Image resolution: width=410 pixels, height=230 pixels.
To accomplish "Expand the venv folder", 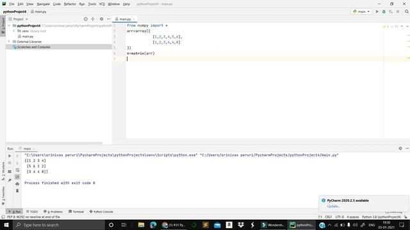I will [14, 31].
